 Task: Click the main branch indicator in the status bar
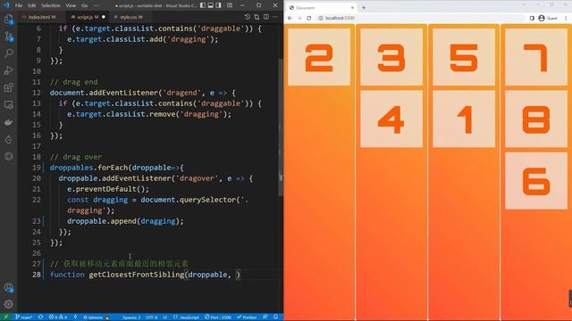click(24, 317)
